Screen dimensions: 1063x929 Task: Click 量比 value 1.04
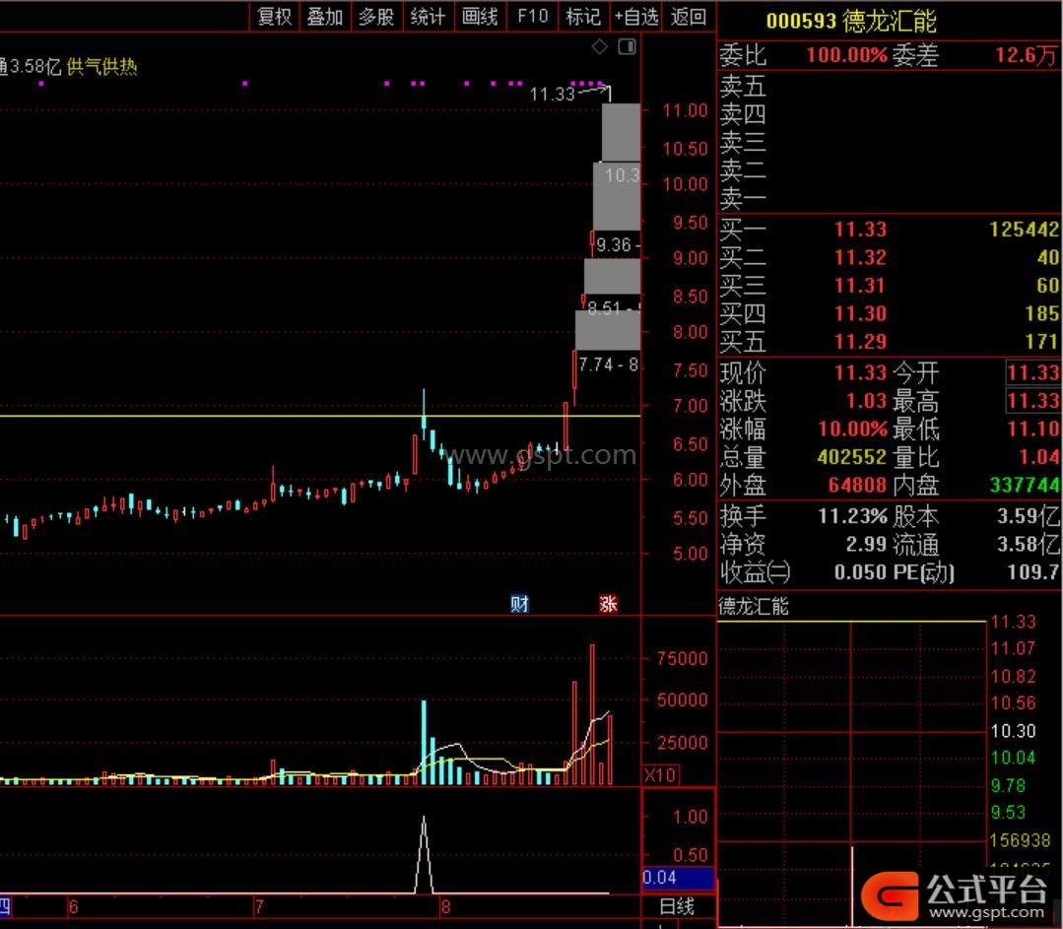[x=1038, y=456]
